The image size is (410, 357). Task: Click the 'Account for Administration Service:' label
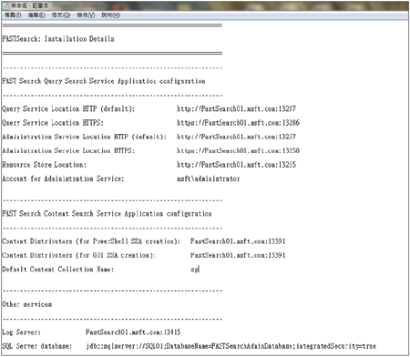coord(63,178)
